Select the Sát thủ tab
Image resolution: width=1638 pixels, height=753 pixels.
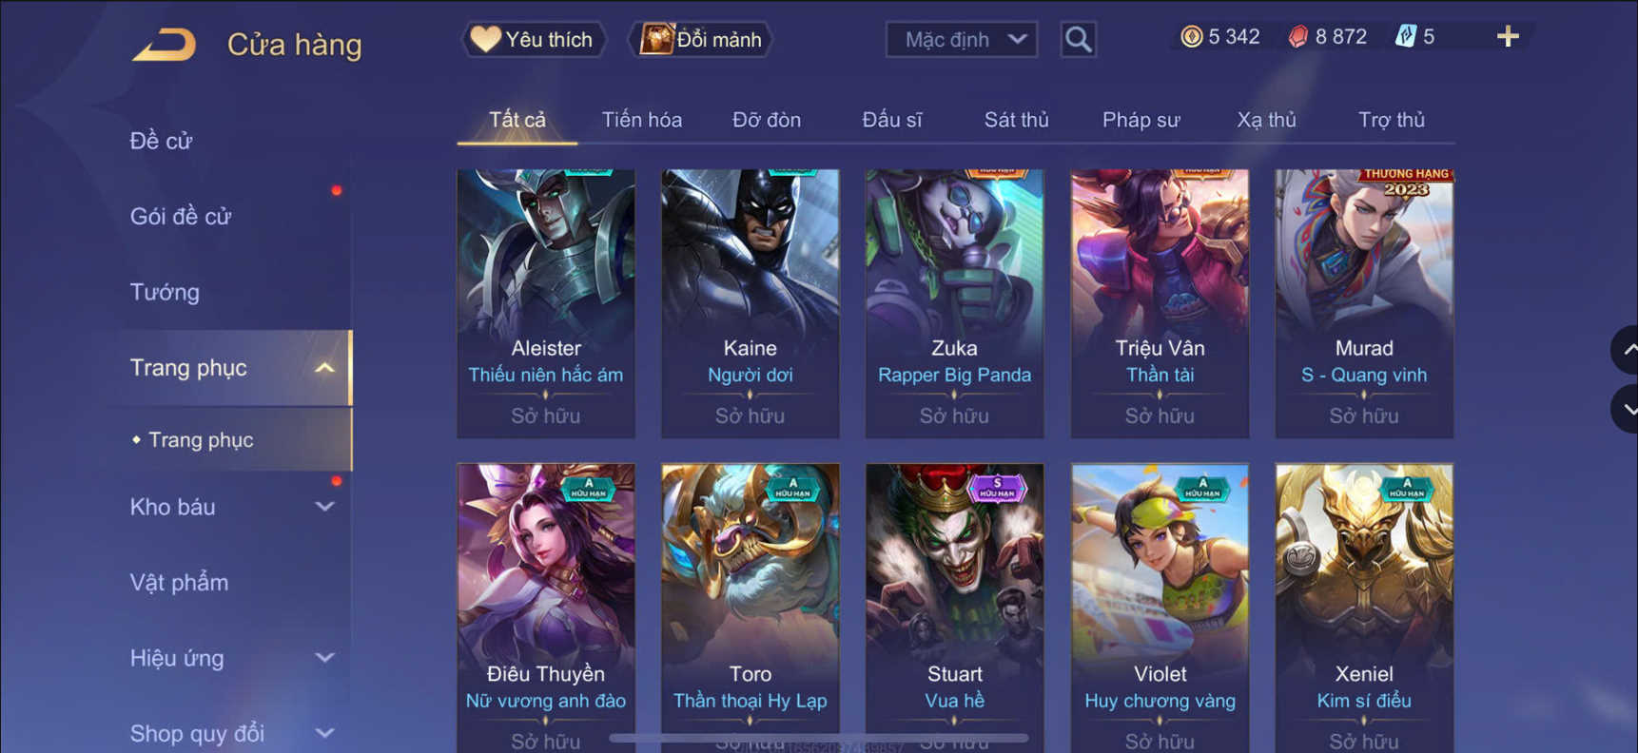1016,120
